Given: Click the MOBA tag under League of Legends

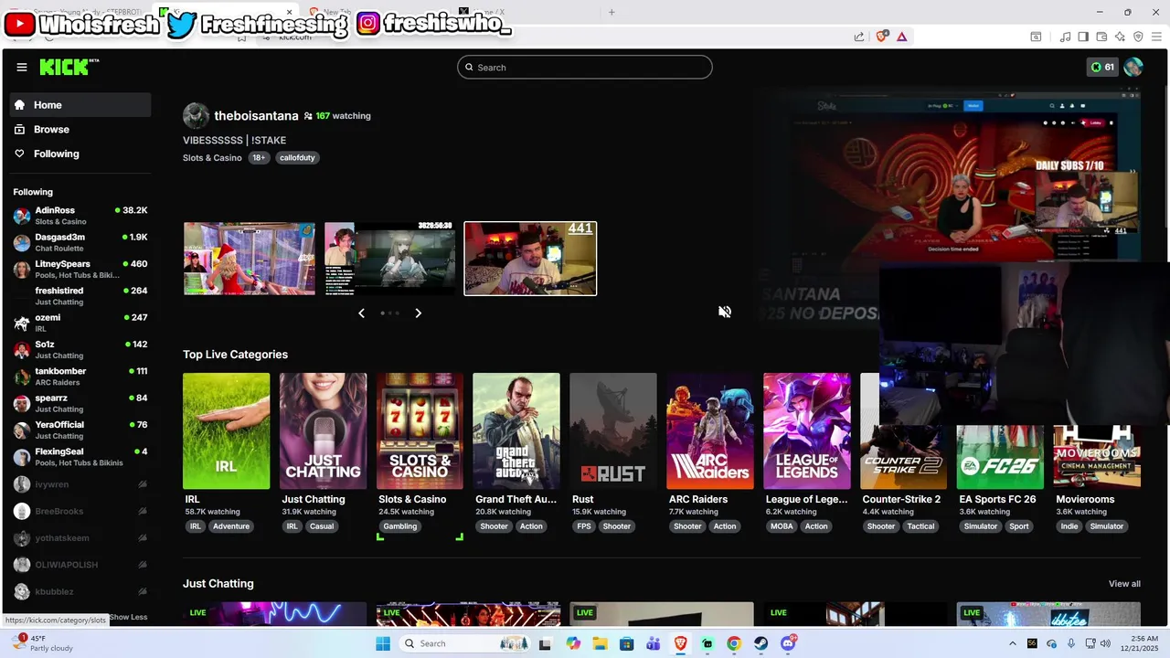Looking at the screenshot, I should (x=782, y=526).
